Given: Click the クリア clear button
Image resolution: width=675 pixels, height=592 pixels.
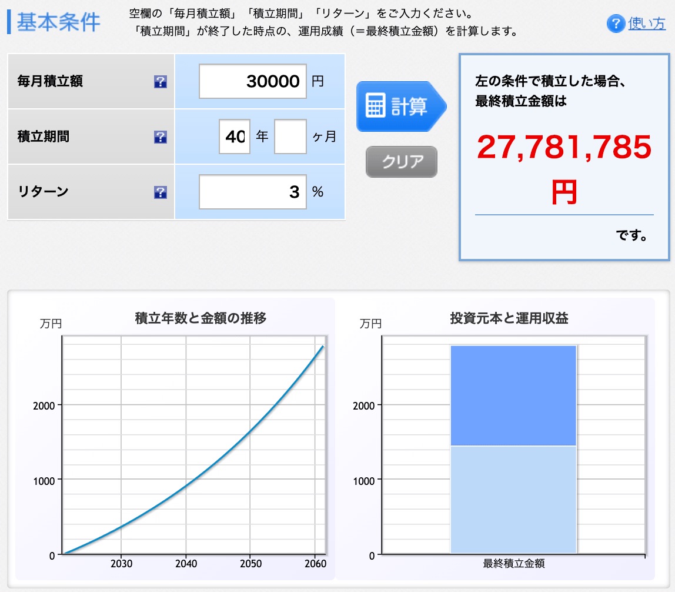Looking at the screenshot, I should 401,162.
